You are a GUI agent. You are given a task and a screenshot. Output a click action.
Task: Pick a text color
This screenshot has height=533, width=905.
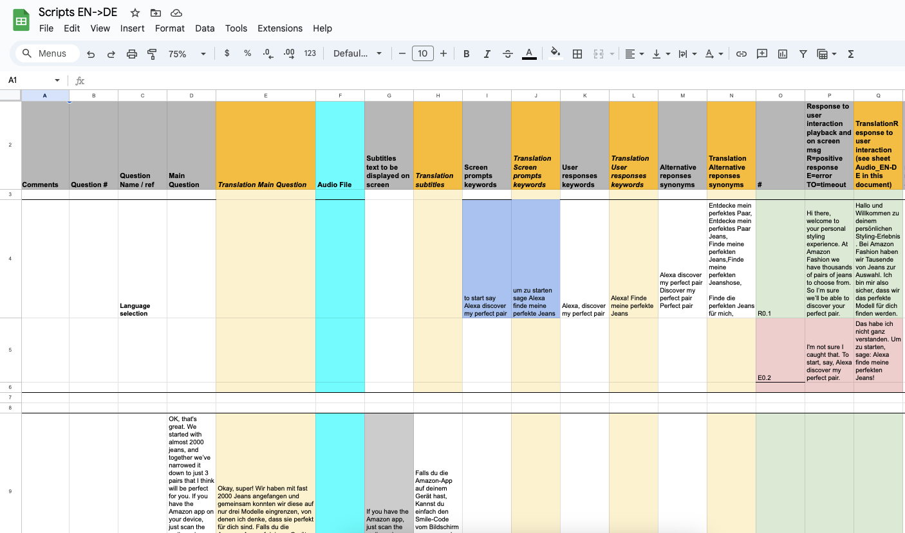(529, 54)
